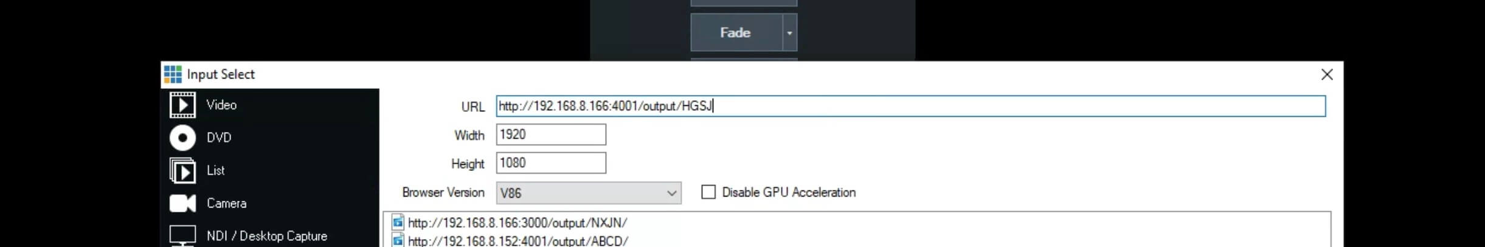Switch to the DVD text label in sidebar

[219, 137]
